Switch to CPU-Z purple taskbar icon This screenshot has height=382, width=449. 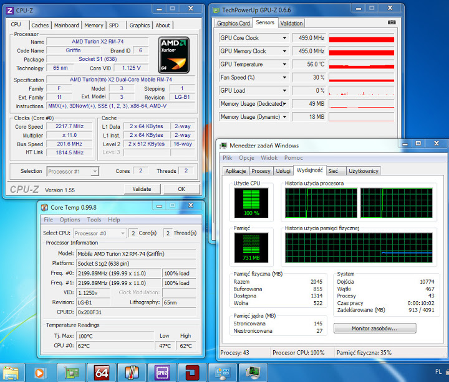(162, 373)
